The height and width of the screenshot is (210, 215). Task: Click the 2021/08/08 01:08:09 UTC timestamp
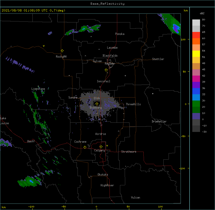25,10
